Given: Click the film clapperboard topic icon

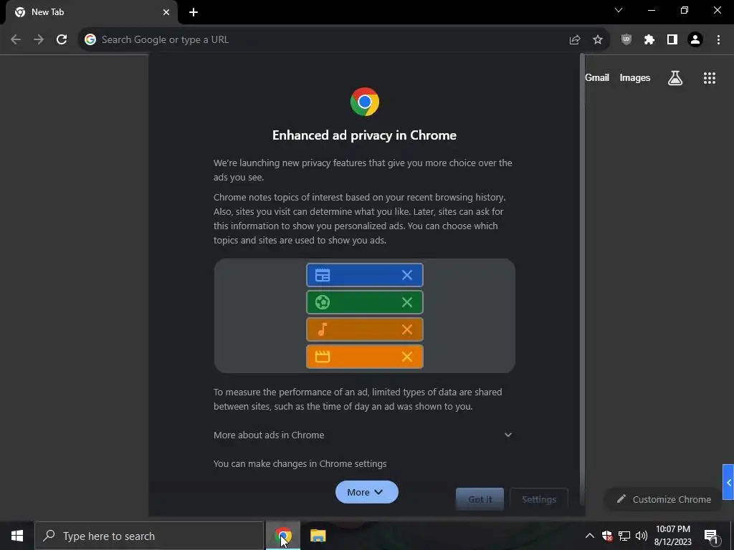Looking at the screenshot, I should pyautogui.click(x=323, y=357).
